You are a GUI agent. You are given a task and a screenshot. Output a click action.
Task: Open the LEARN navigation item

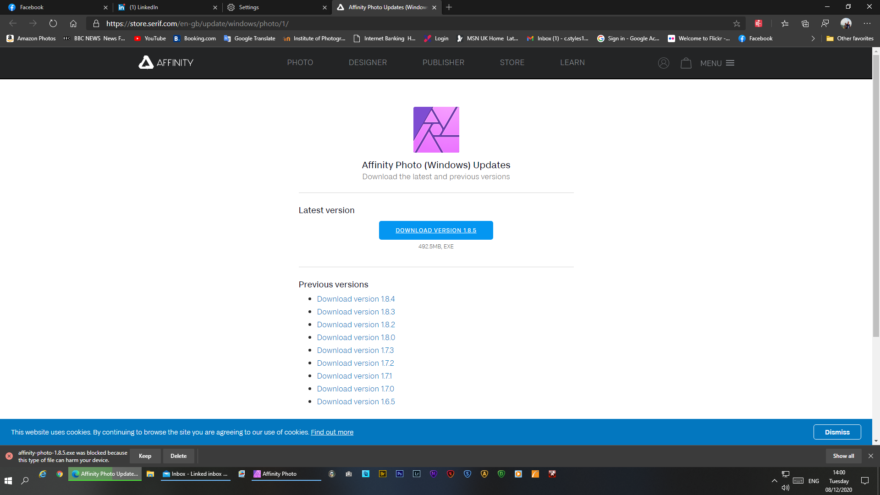click(x=572, y=62)
